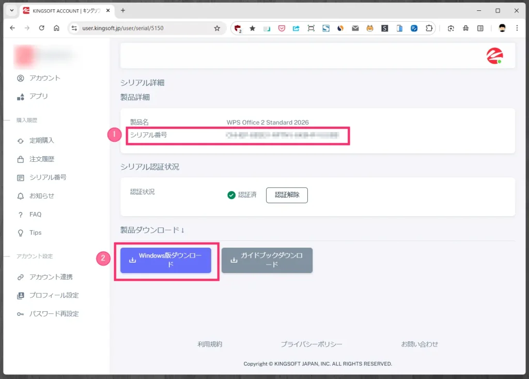This screenshot has height=379, width=529.
Task: Click the black star extension icon
Action: pos(252,28)
